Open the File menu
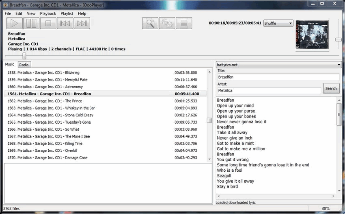 coord(8,13)
